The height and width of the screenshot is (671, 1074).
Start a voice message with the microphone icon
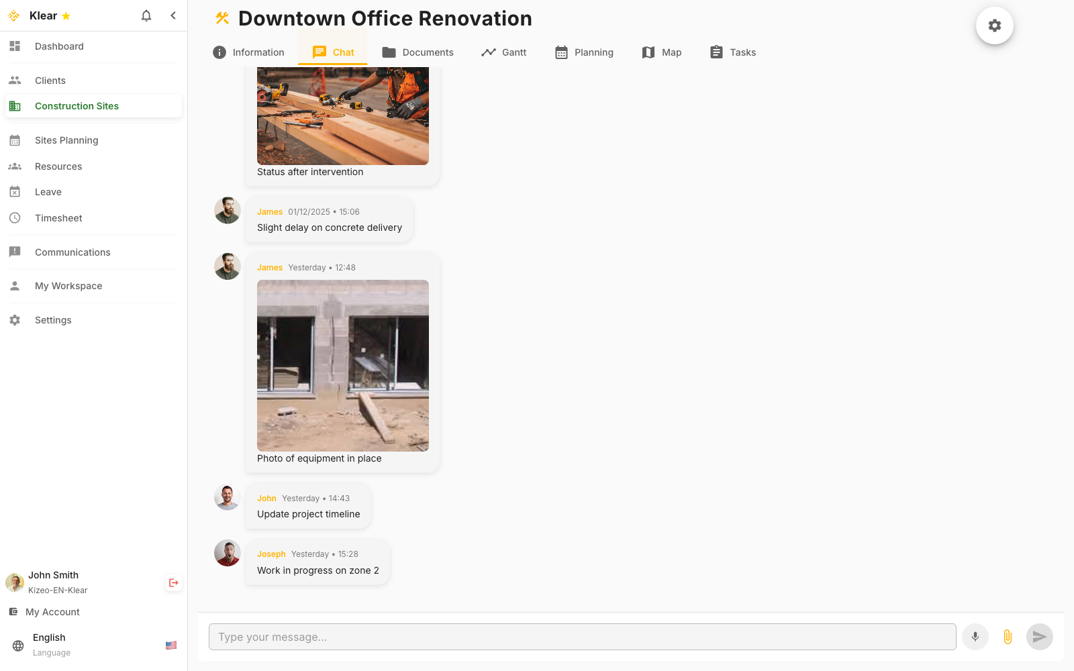point(975,637)
